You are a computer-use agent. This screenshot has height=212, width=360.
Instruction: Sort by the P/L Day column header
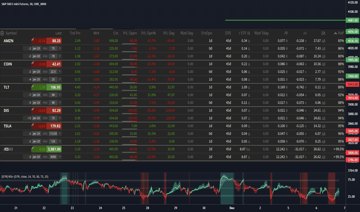169,33
